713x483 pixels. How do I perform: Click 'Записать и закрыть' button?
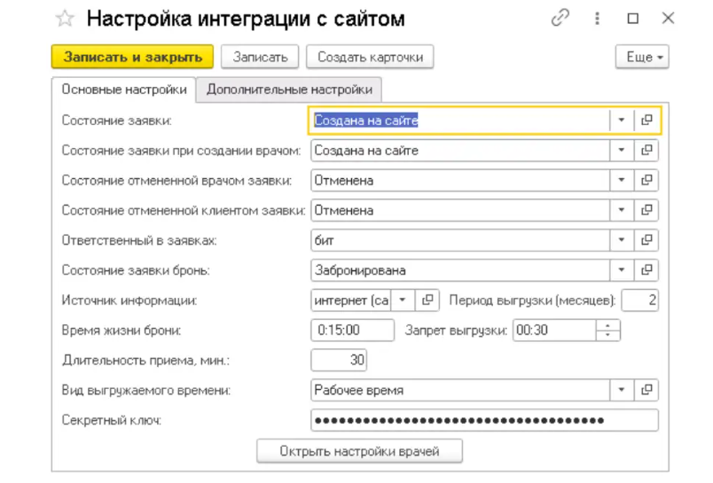click(x=132, y=57)
